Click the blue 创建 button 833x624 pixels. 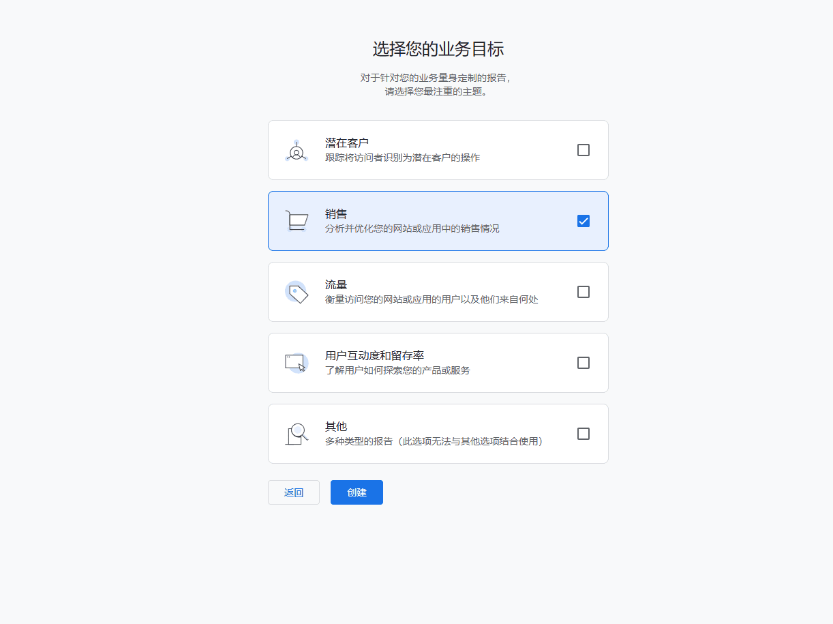tap(357, 492)
